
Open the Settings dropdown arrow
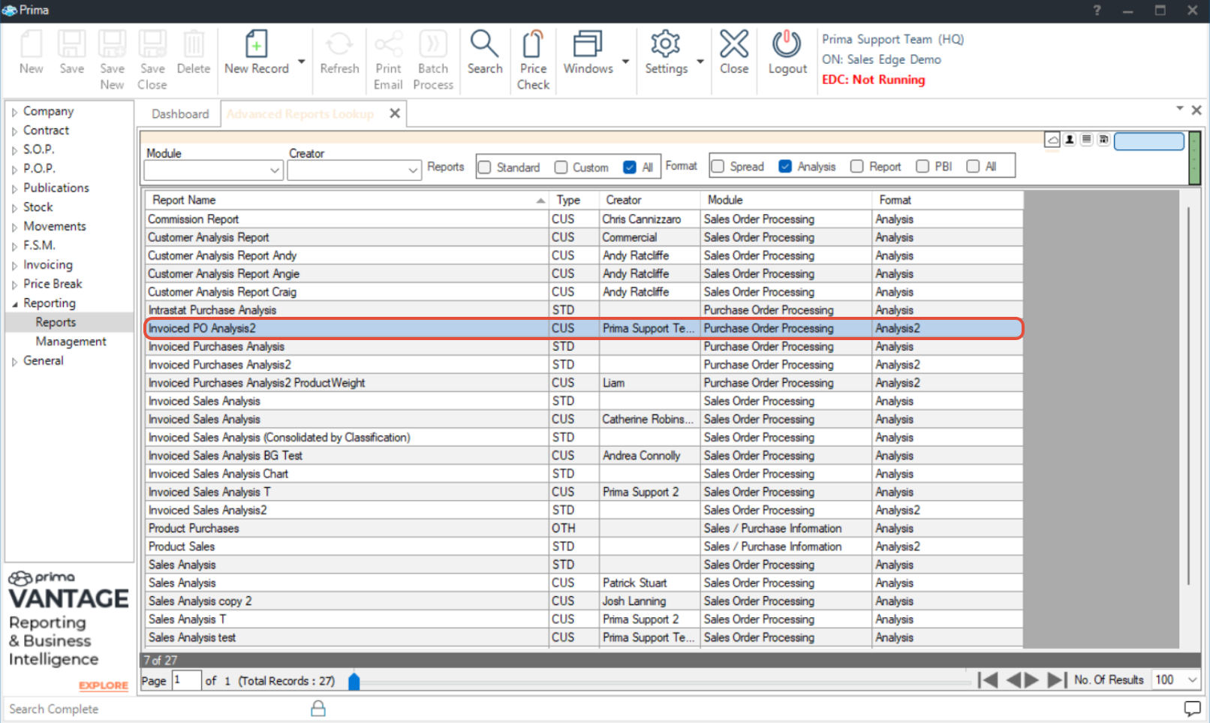coord(700,62)
